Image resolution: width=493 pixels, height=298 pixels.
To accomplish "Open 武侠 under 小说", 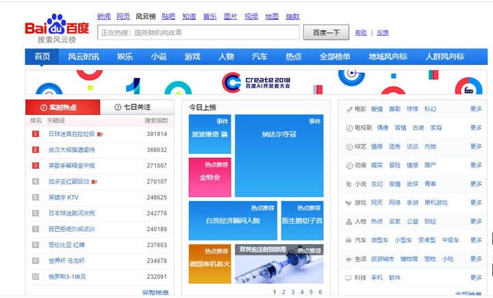I will (412, 184).
